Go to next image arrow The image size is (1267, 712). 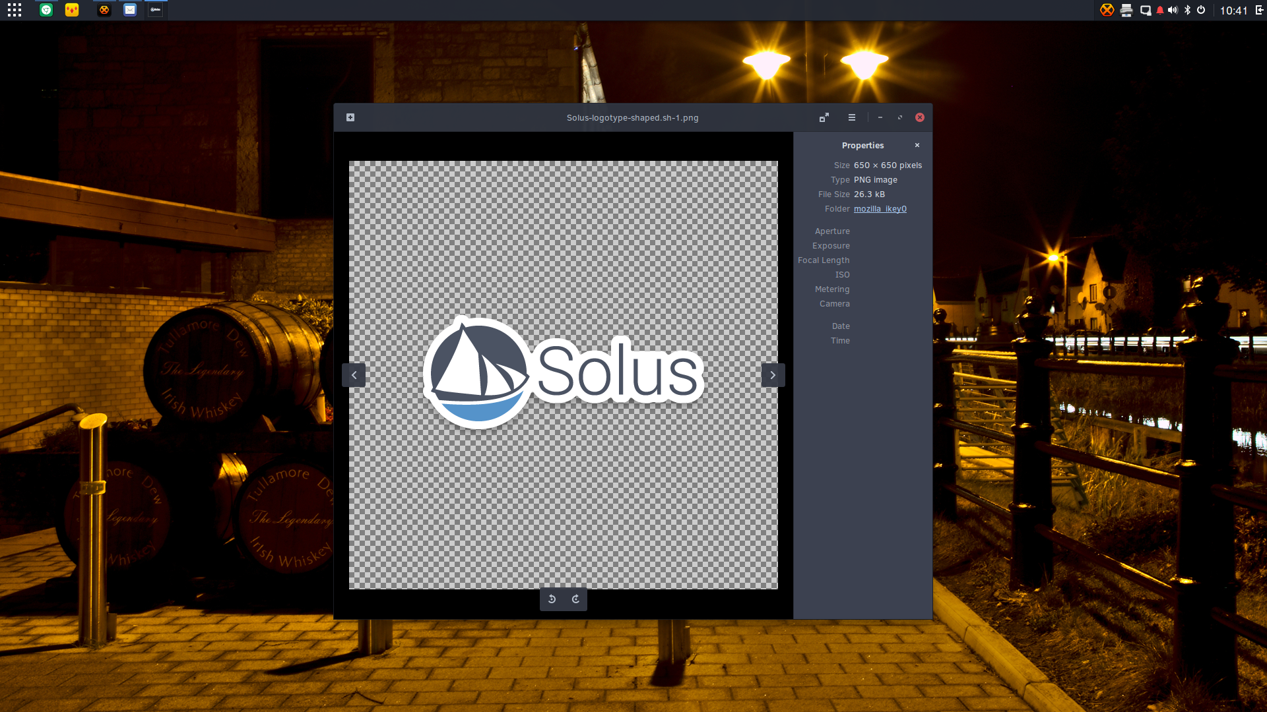pyautogui.click(x=773, y=375)
